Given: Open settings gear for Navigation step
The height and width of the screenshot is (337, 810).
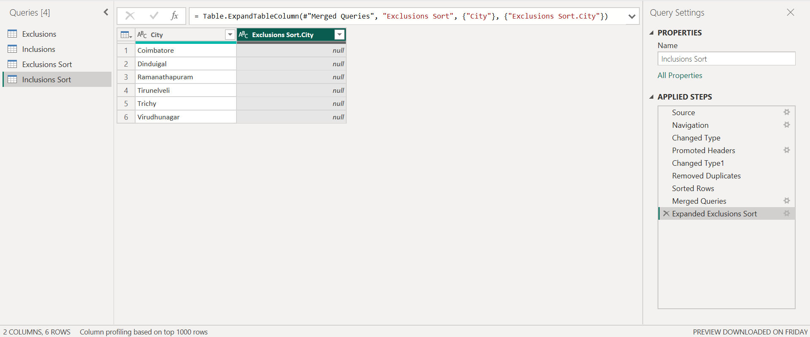Looking at the screenshot, I should click(787, 125).
